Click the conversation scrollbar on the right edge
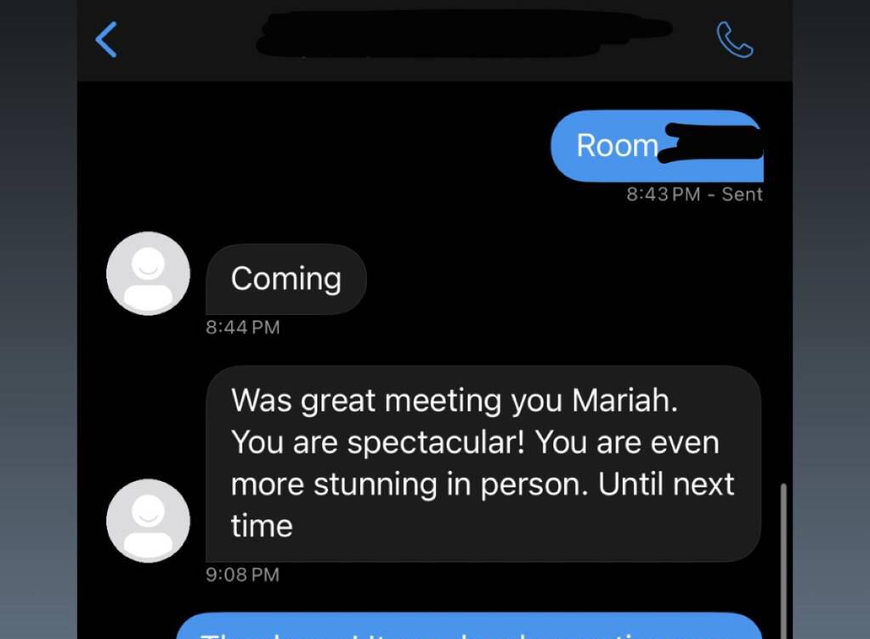870x639 pixels. (x=783, y=561)
